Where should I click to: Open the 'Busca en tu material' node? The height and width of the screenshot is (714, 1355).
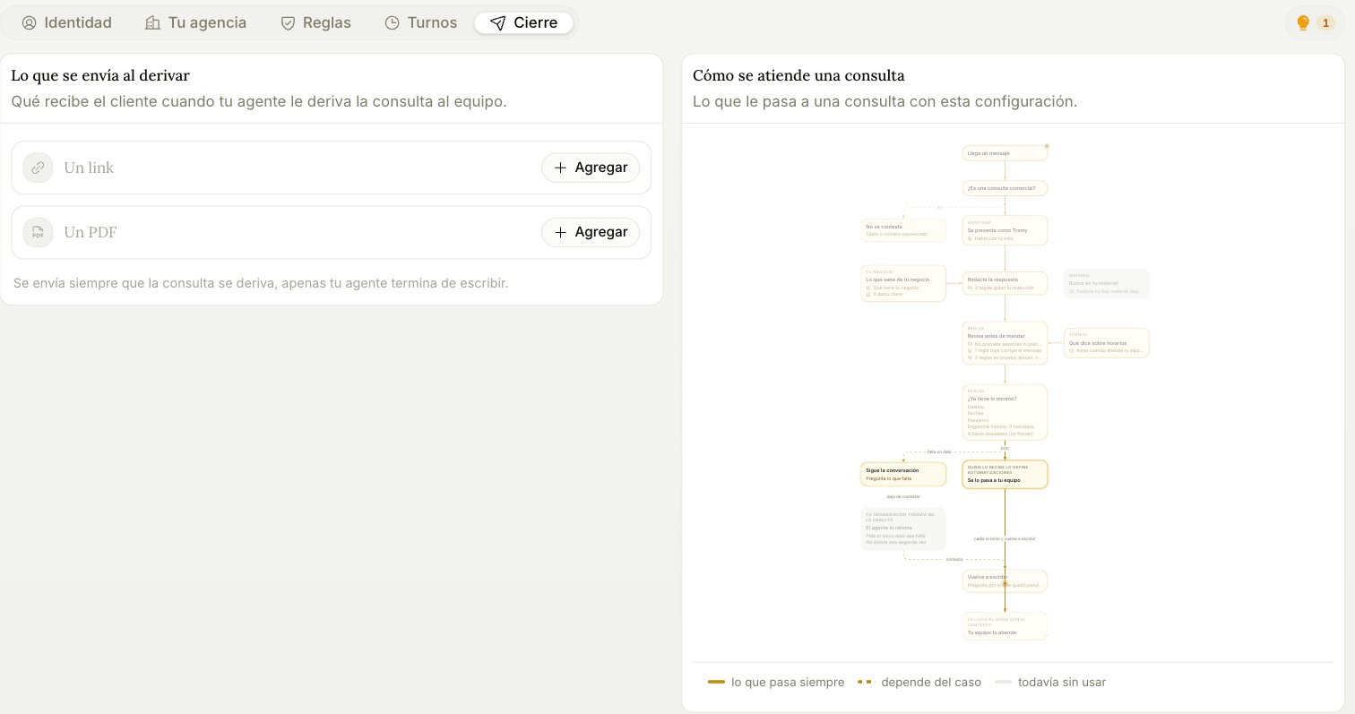coord(1106,283)
